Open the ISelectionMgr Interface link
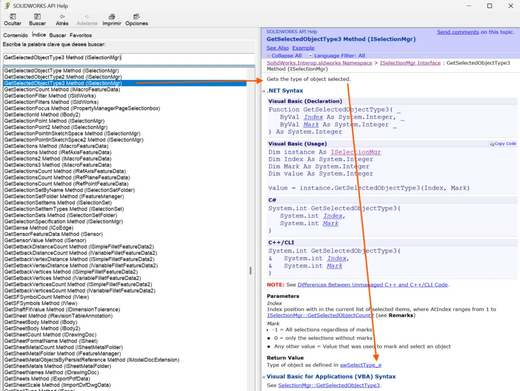 tap(410, 63)
